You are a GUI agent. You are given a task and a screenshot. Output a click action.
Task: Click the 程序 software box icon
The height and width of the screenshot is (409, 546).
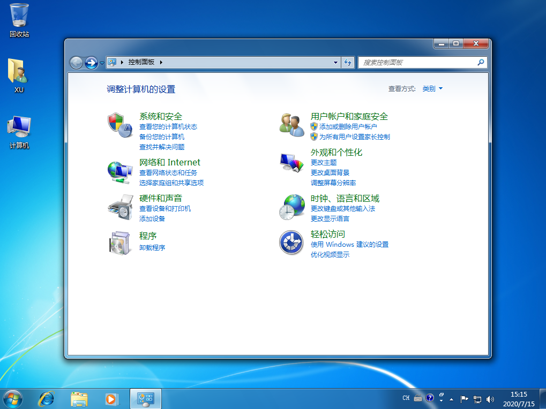[x=120, y=243]
